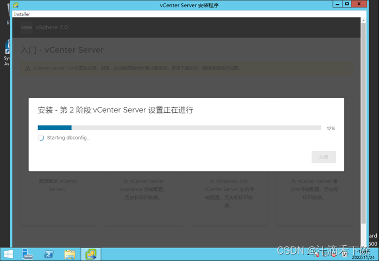The width and height of the screenshot is (379, 261).
Task: Close the vCenter Server installer window
Action: (359, 4)
